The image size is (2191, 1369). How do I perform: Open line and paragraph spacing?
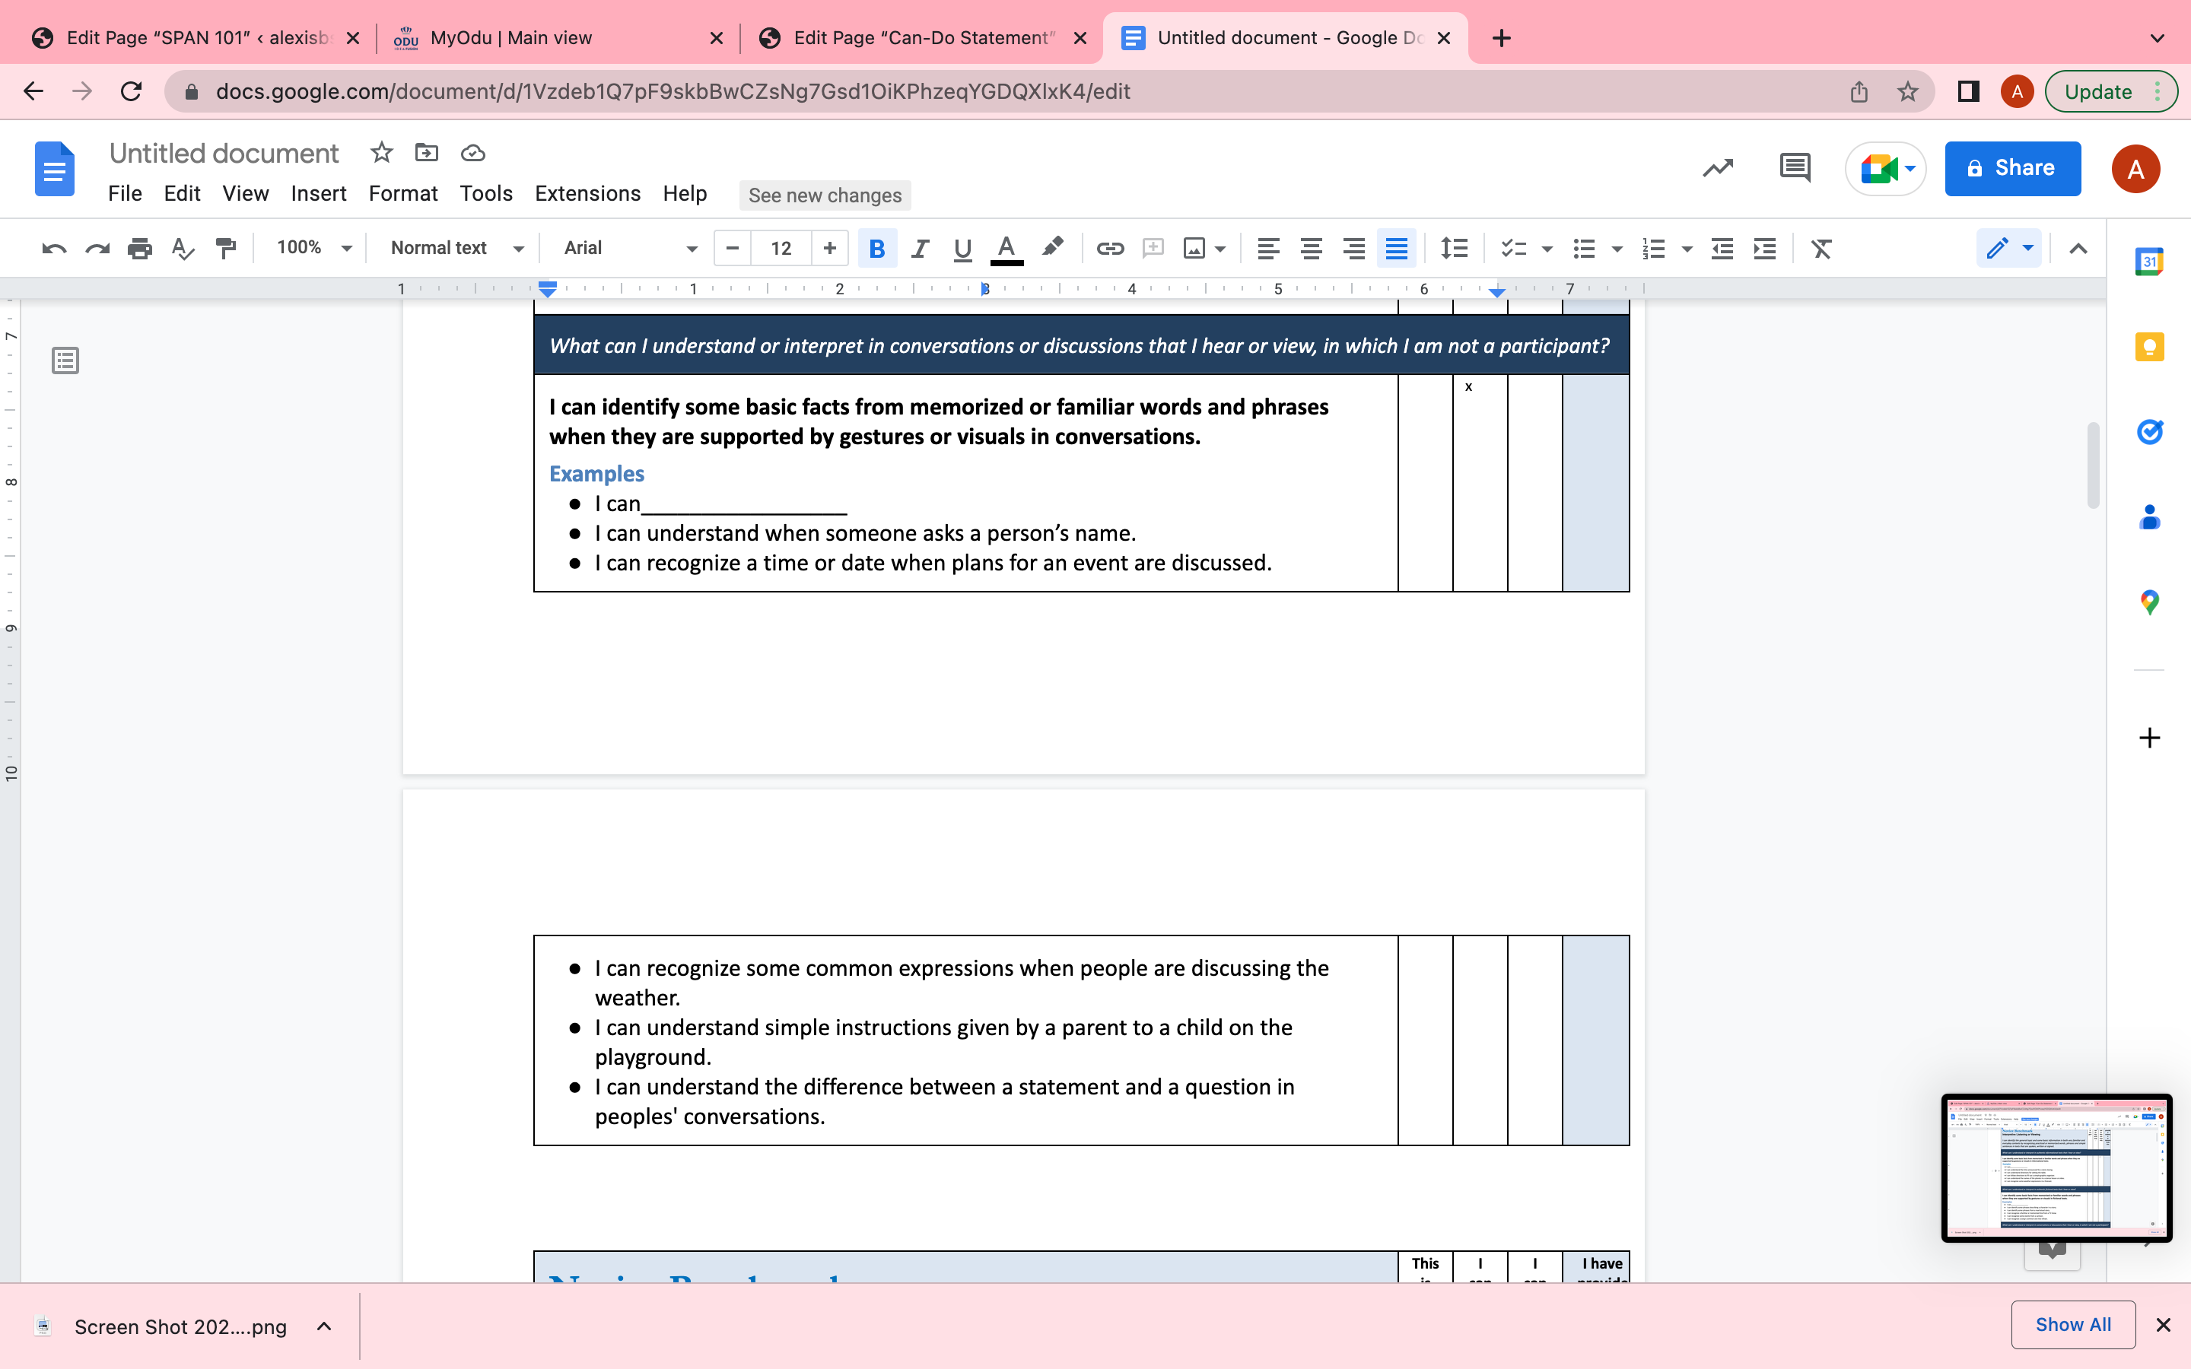(1454, 248)
